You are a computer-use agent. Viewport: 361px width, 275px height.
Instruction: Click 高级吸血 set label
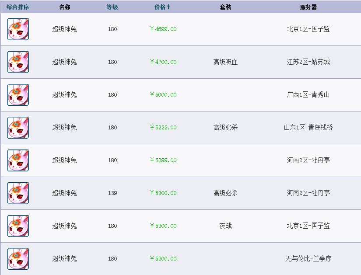pos(225,62)
